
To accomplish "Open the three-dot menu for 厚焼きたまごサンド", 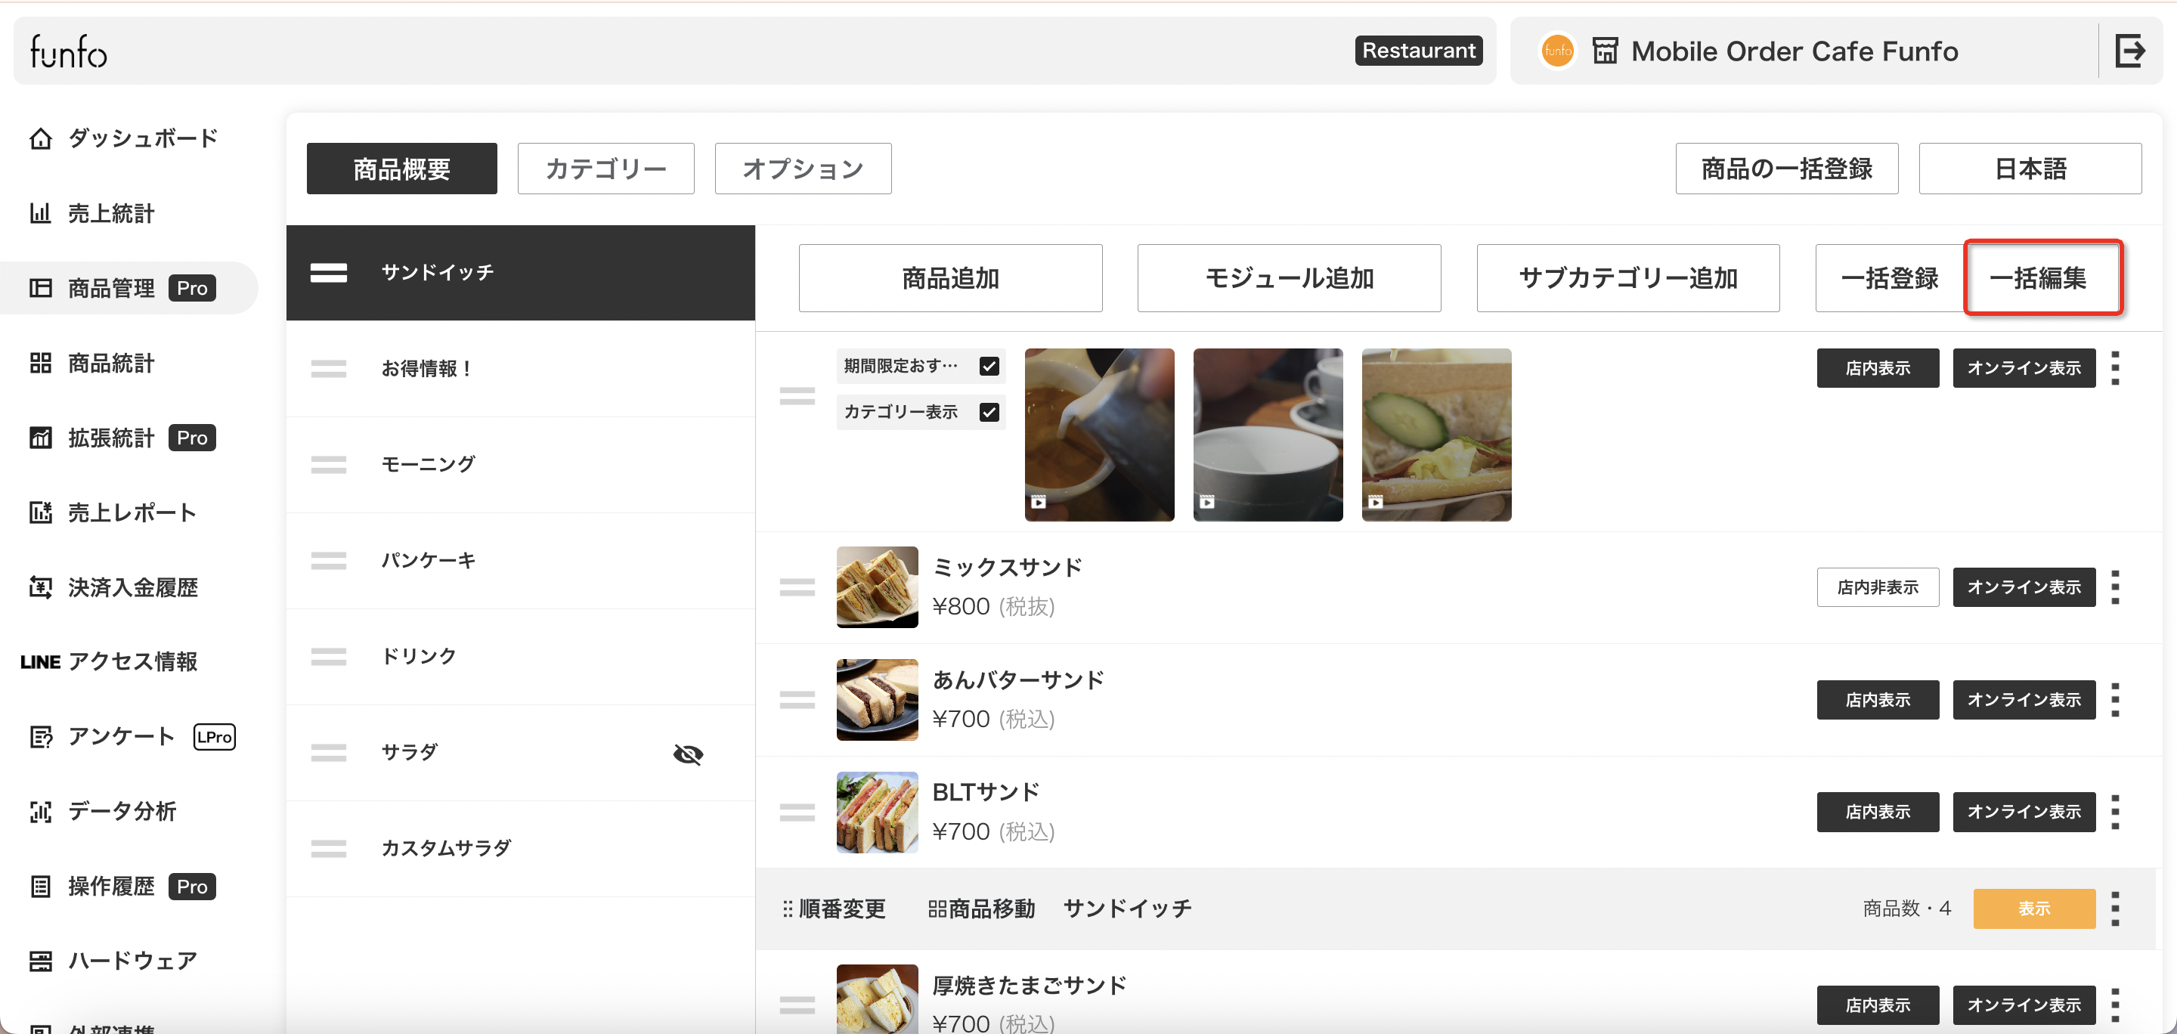I will coord(2115,1005).
